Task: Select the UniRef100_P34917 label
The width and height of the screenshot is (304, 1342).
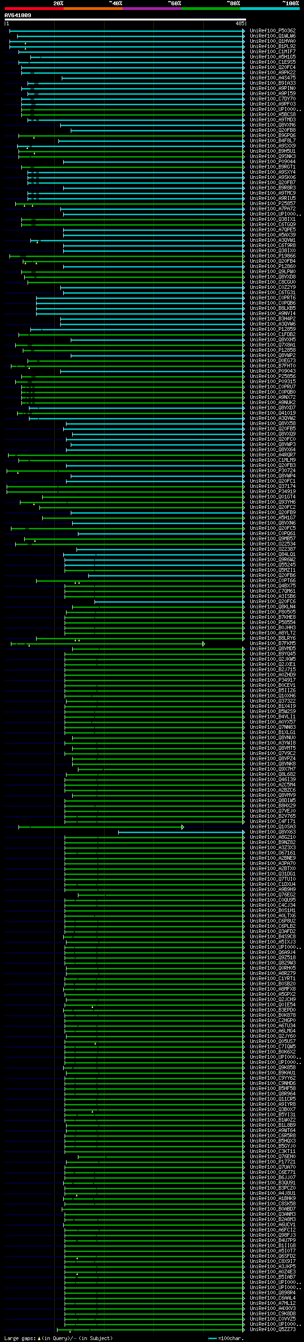Action: 273,680
